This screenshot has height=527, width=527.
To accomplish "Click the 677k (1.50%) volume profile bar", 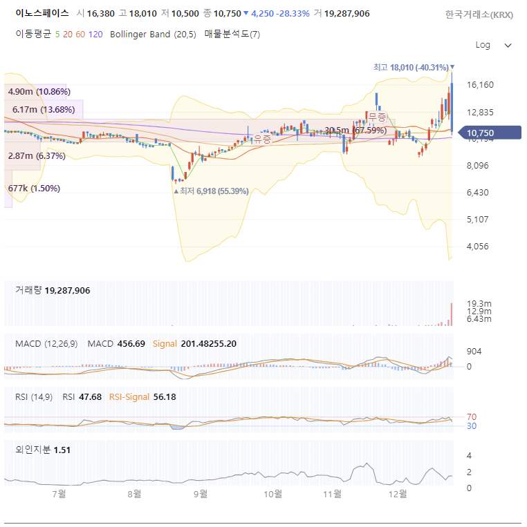I will click(8, 189).
